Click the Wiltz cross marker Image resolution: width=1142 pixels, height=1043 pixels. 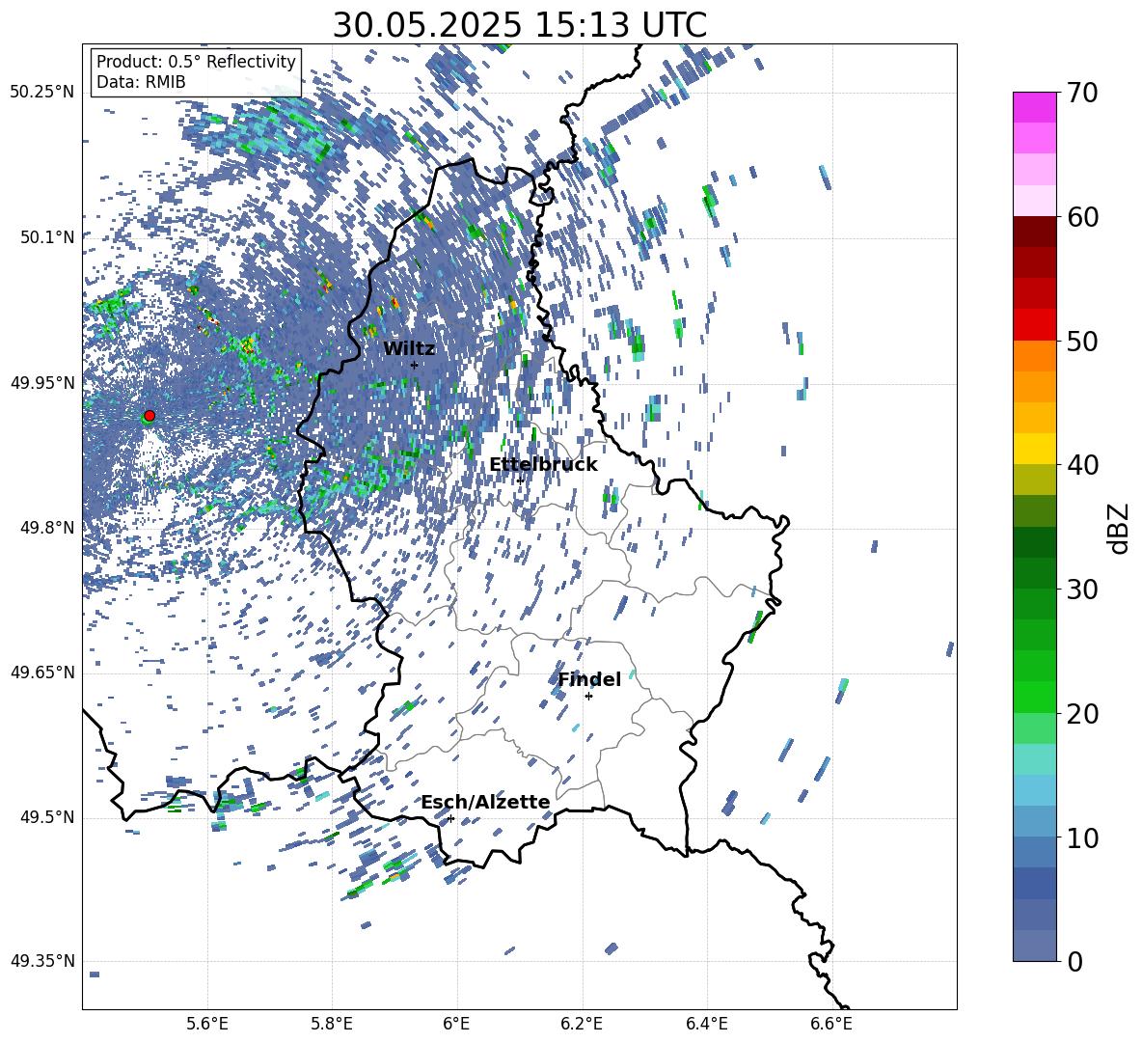point(415,365)
